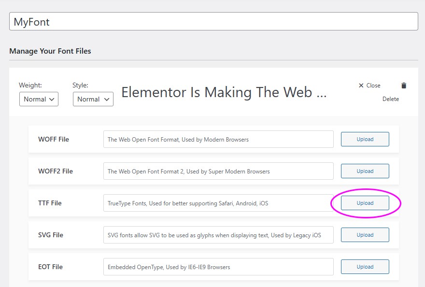Upload a WOFF file
The width and height of the screenshot is (425, 287).
tap(365, 139)
